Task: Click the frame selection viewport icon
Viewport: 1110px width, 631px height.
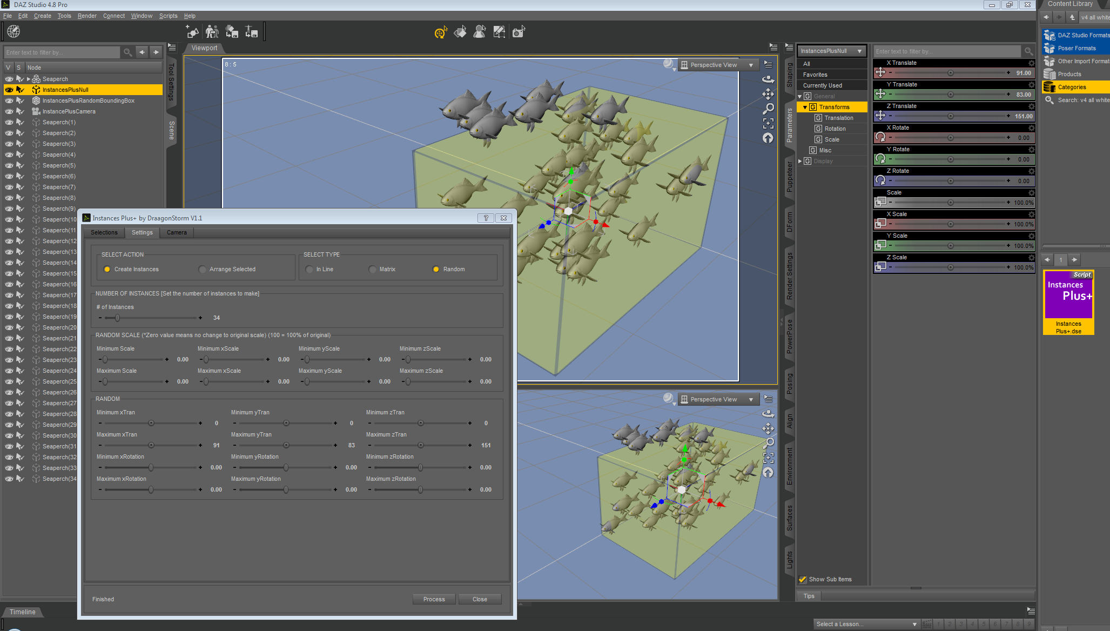Action: click(x=768, y=124)
